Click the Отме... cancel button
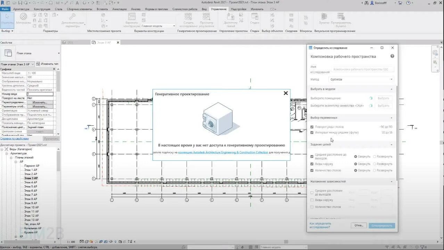Screen dimensions: 444x250 (359, 225)
